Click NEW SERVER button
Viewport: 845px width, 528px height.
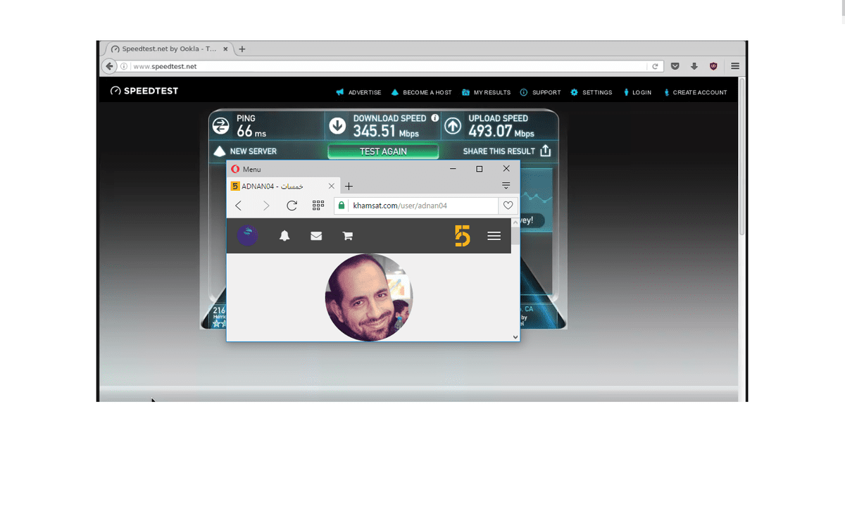(245, 151)
